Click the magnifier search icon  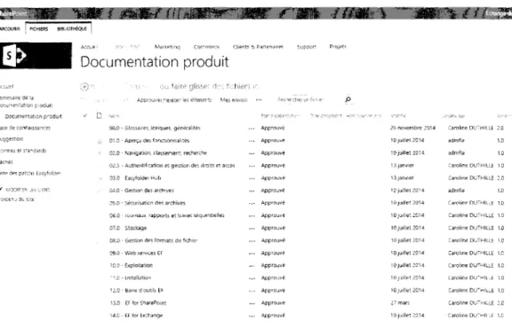pos(348,99)
